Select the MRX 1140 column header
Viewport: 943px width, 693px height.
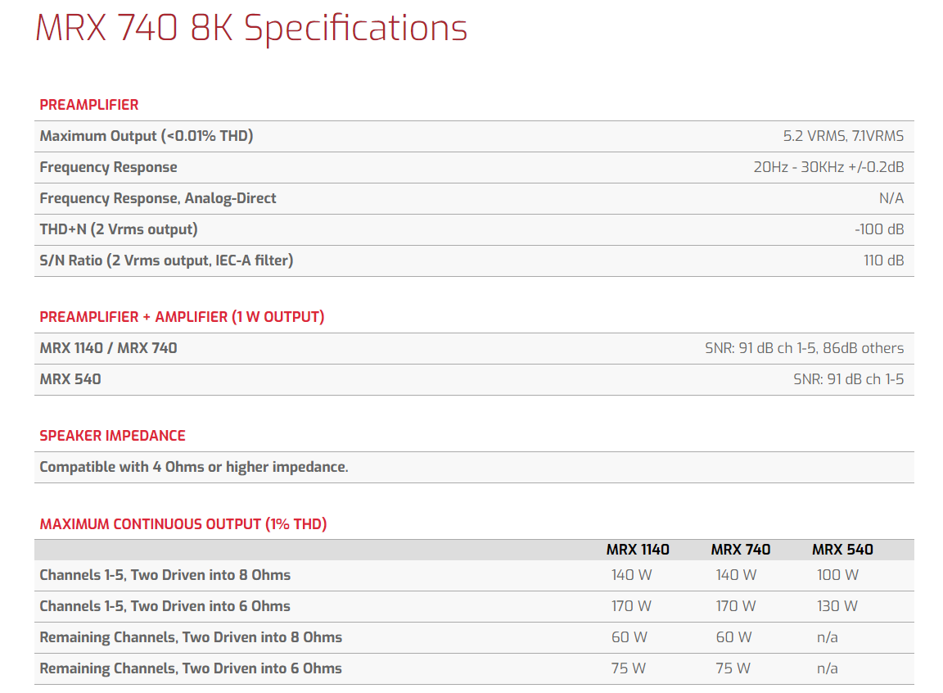(x=638, y=550)
